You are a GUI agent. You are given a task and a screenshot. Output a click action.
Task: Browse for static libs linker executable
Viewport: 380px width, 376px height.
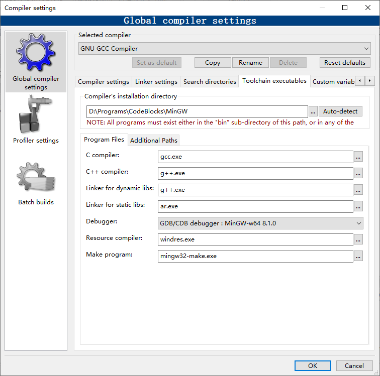tap(358, 206)
